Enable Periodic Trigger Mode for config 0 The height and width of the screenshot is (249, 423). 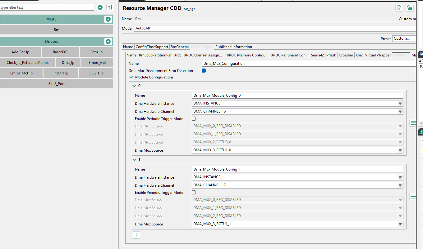click(194, 119)
